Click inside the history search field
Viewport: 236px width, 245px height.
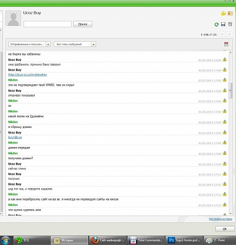click(48, 24)
